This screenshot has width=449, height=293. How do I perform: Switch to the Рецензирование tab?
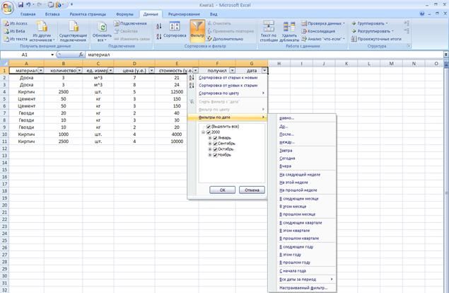click(184, 14)
